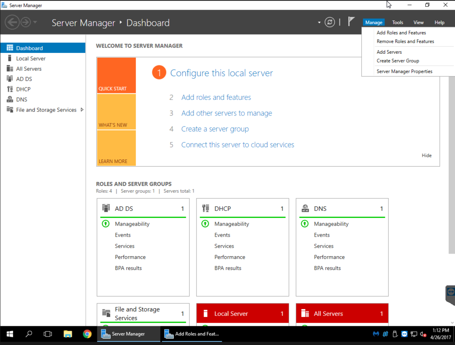Viewport: 455px width, 345px height.
Task: Click Create a server group link
Action: click(x=215, y=129)
